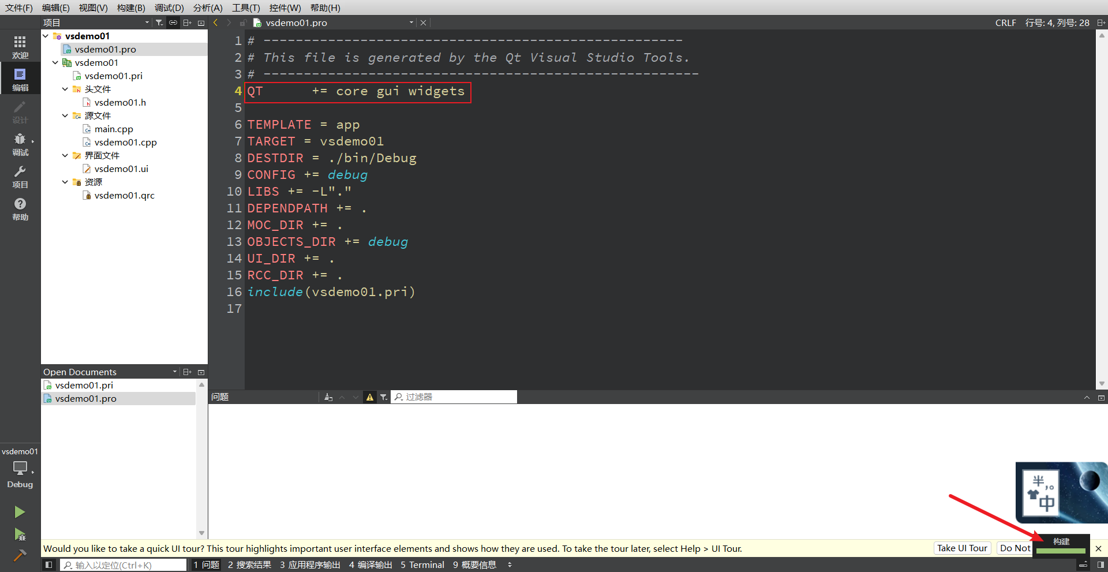
Task: Go forward in editor navigation history
Action: [x=229, y=23]
